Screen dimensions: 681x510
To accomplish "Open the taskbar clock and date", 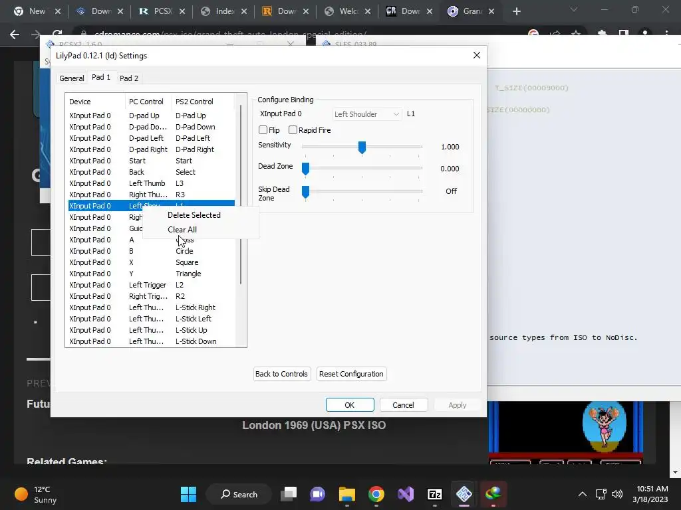I will coord(650,494).
